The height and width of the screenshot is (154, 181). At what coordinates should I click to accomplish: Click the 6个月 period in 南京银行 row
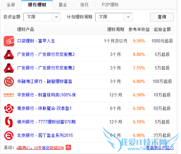click(x=115, y=108)
